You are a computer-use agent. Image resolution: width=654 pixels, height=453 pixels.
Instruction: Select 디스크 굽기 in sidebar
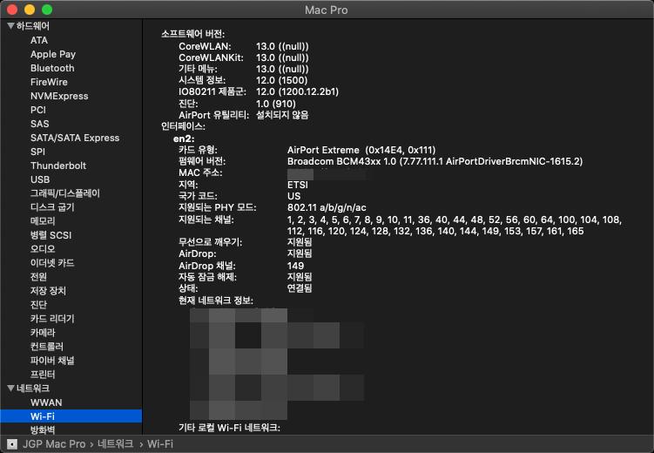[52, 207]
